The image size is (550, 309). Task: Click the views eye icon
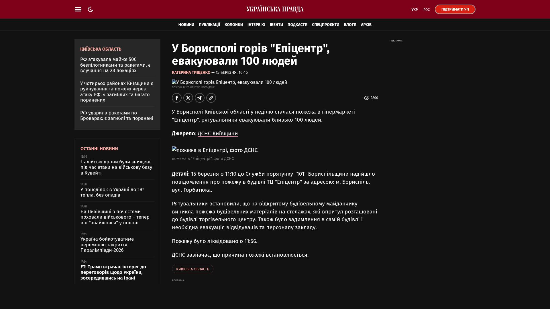[366, 98]
